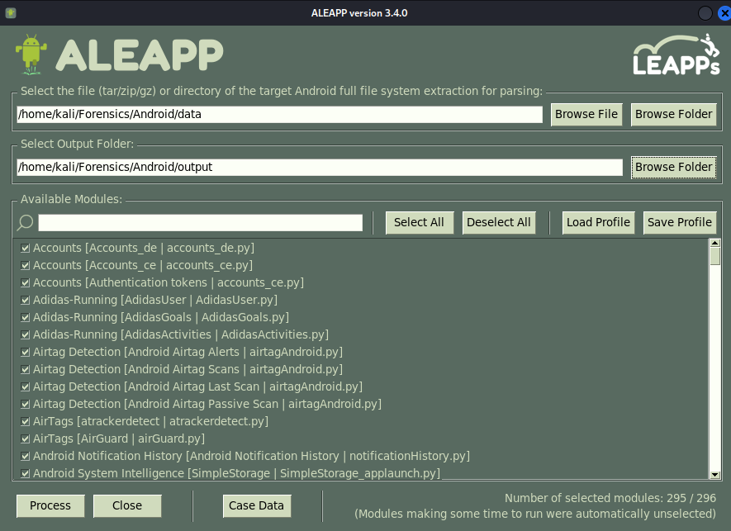This screenshot has width=731, height=531.
Task: Click Browse Folder for input extraction
Action: pyautogui.click(x=674, y=114)
